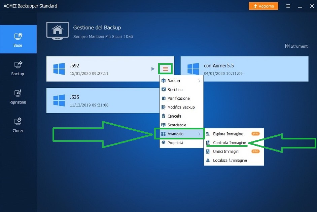Click the Windows logo on .535 card
Image resolution: width=317 pixels, height=212 pixels.
coord(59,100)
